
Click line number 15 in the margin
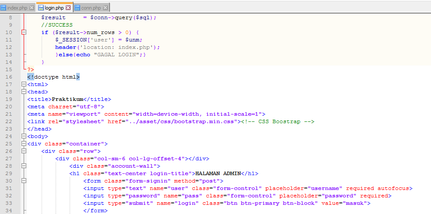(9, 69)
